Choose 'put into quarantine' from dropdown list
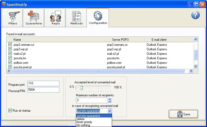Viewport: 207px width, 127px height. click(94, 116)
